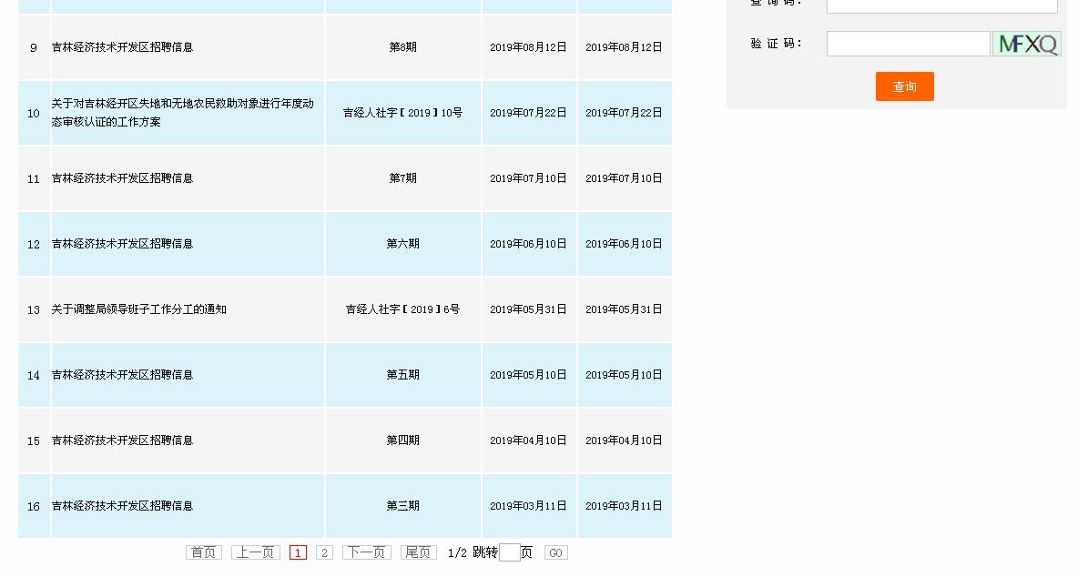The height and width of the screenshot is (577, 1078).
Task: Go to 下一页 in pagination
Action: [x=366, y=552]
